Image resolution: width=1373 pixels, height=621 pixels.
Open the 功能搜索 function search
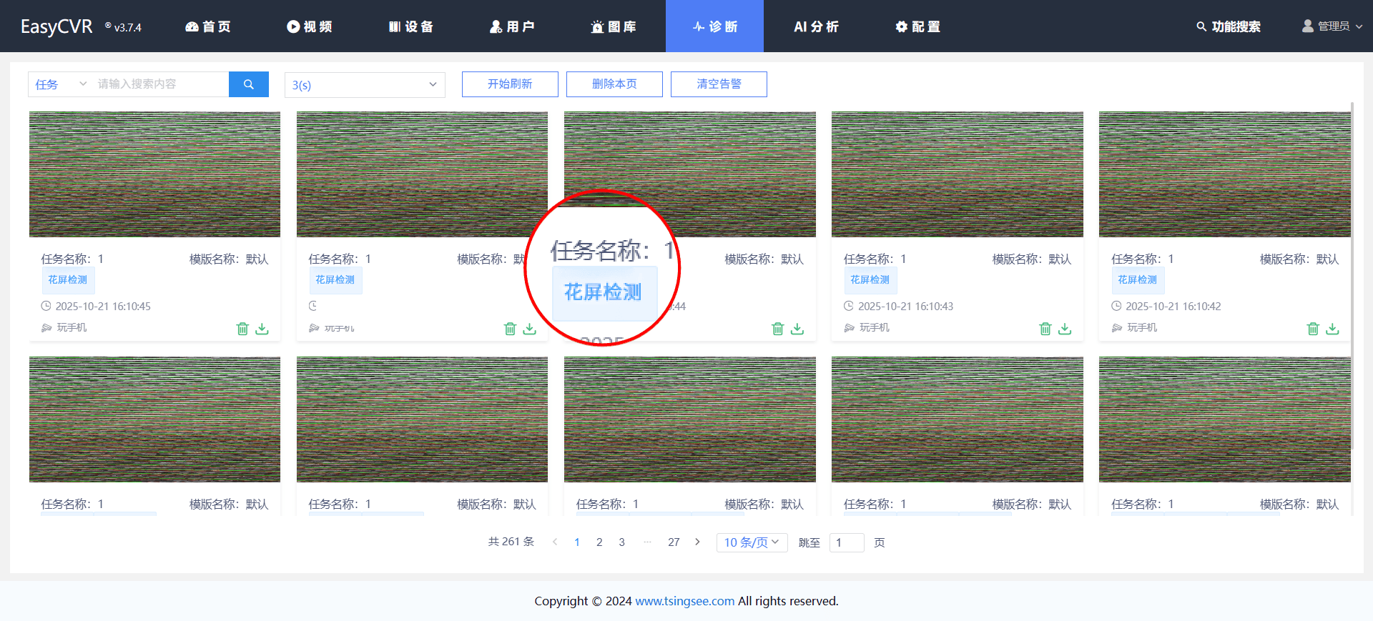(1229, 26)
